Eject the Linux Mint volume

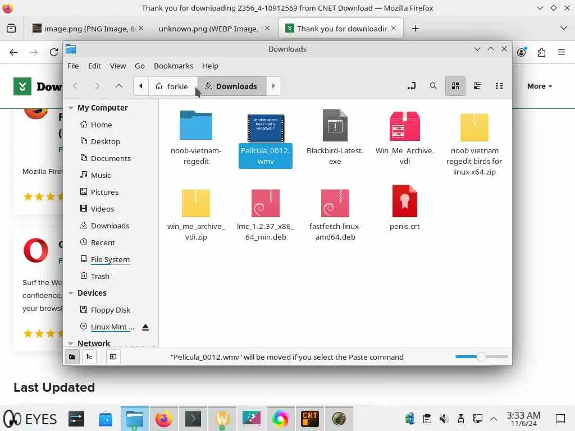[x=145, y=327]
